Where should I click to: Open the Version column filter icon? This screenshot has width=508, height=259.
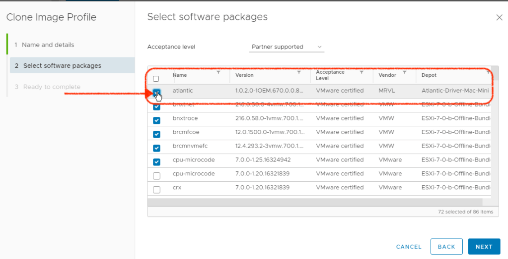point(299,72)
